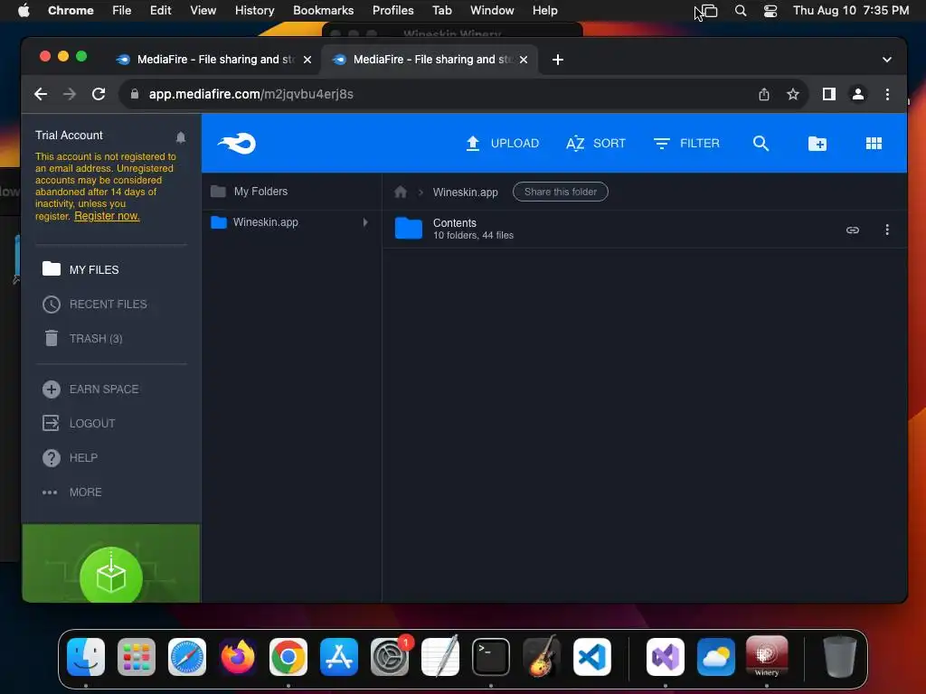Click the Upload button

click(x=502, y=144)
